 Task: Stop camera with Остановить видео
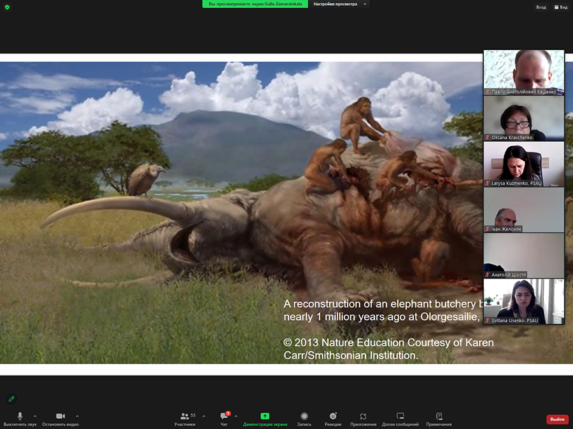pyautogui.click(x=60, y=419)
